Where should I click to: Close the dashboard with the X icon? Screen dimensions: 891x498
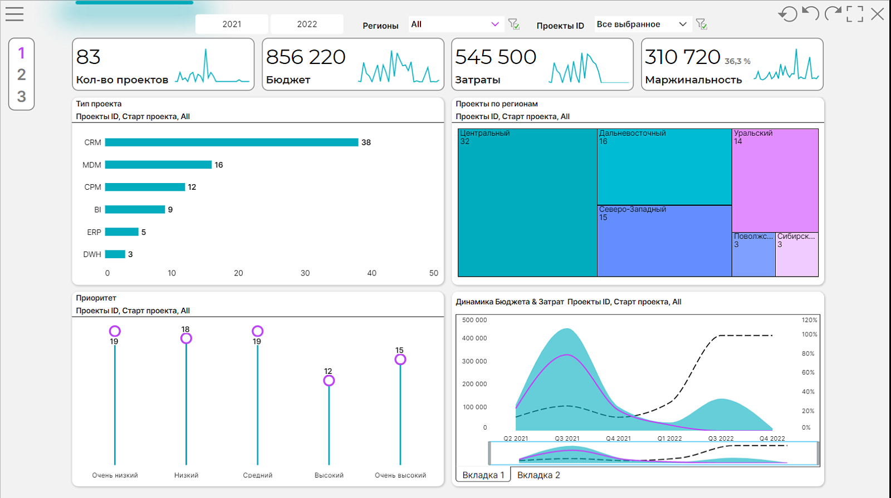click(x=878, y=14)
